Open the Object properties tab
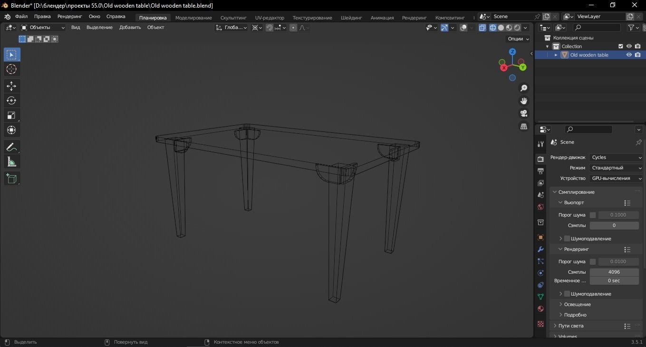Image resolution: width=646 pixels, height=347 pixels. (540, 237)
